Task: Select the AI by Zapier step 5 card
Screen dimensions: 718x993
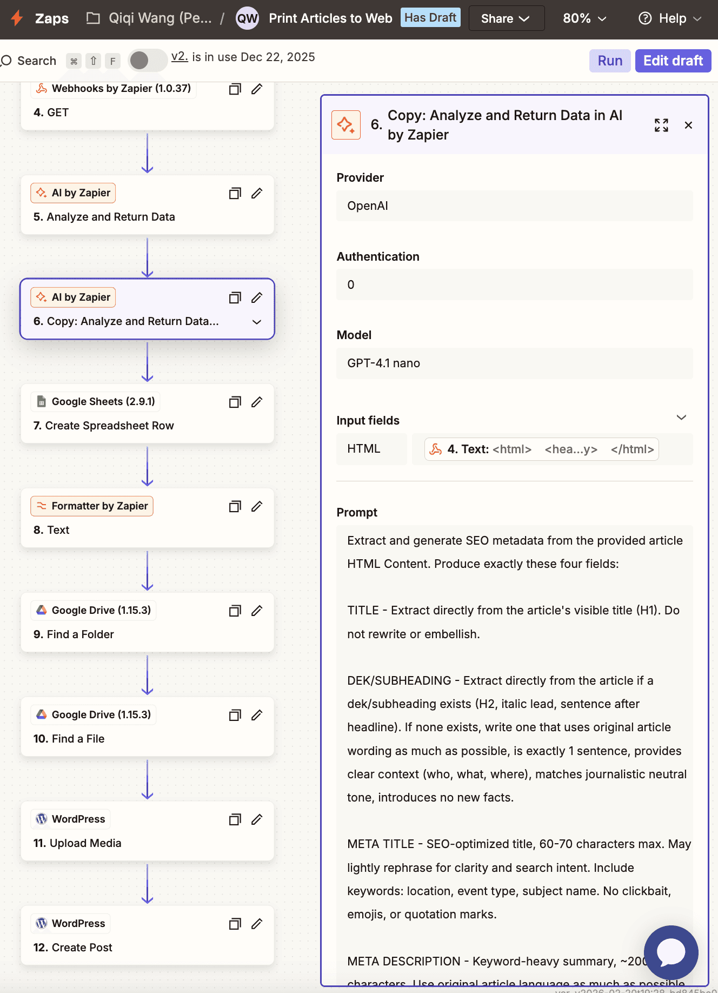Action: point(147,205)
